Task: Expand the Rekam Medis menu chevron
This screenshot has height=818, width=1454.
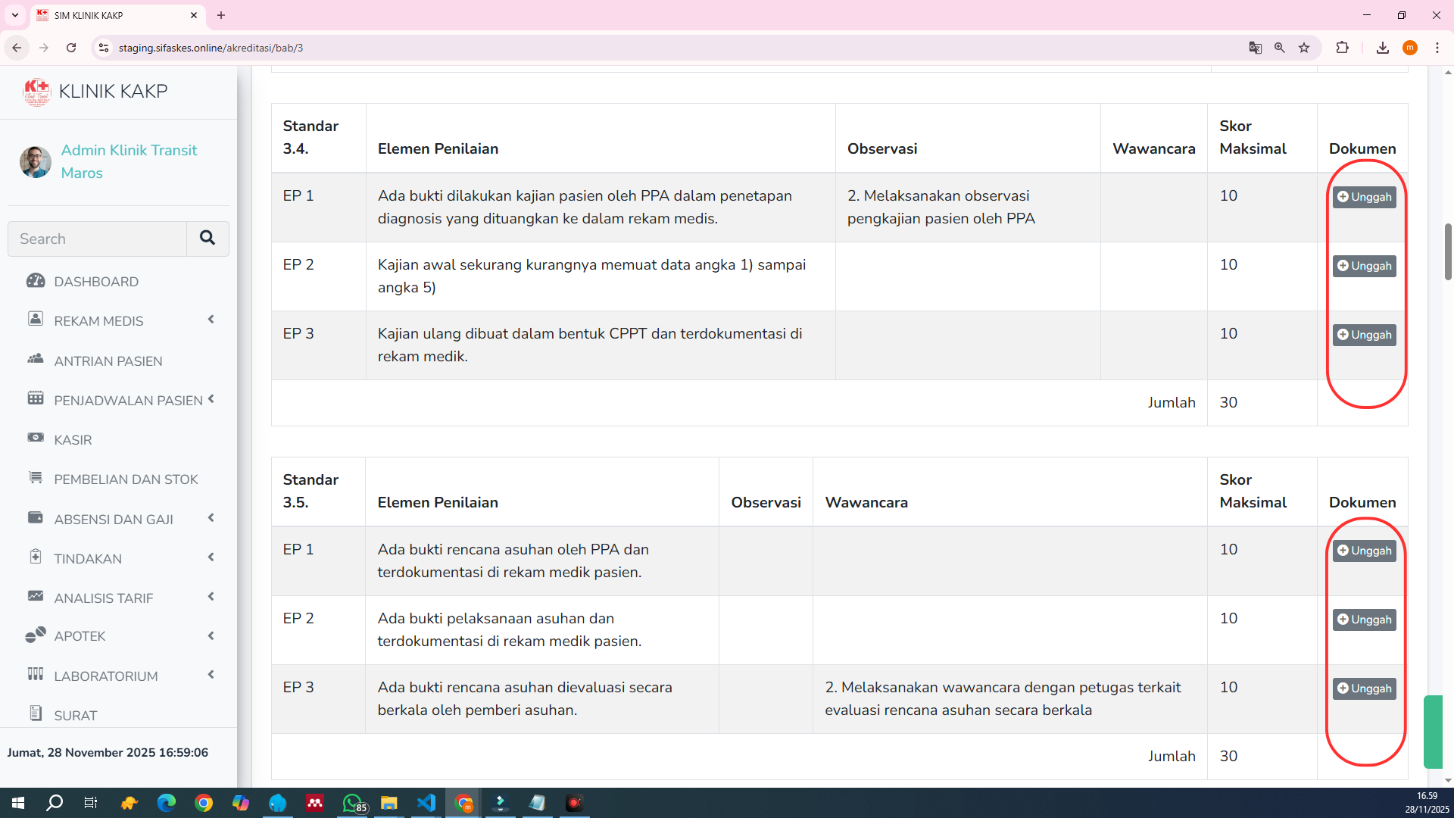Action: tap(211, 320)
